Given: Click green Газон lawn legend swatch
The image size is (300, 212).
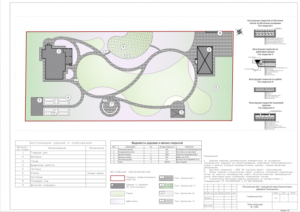Looking at the screenshot, I should click(117, 193).
